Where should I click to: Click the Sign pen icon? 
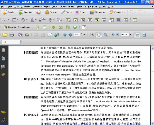pos(63,12)
